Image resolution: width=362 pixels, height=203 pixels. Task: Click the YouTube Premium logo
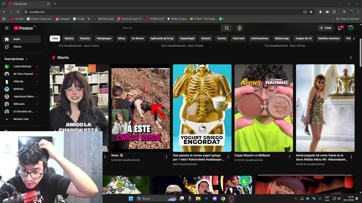(23, 28)
